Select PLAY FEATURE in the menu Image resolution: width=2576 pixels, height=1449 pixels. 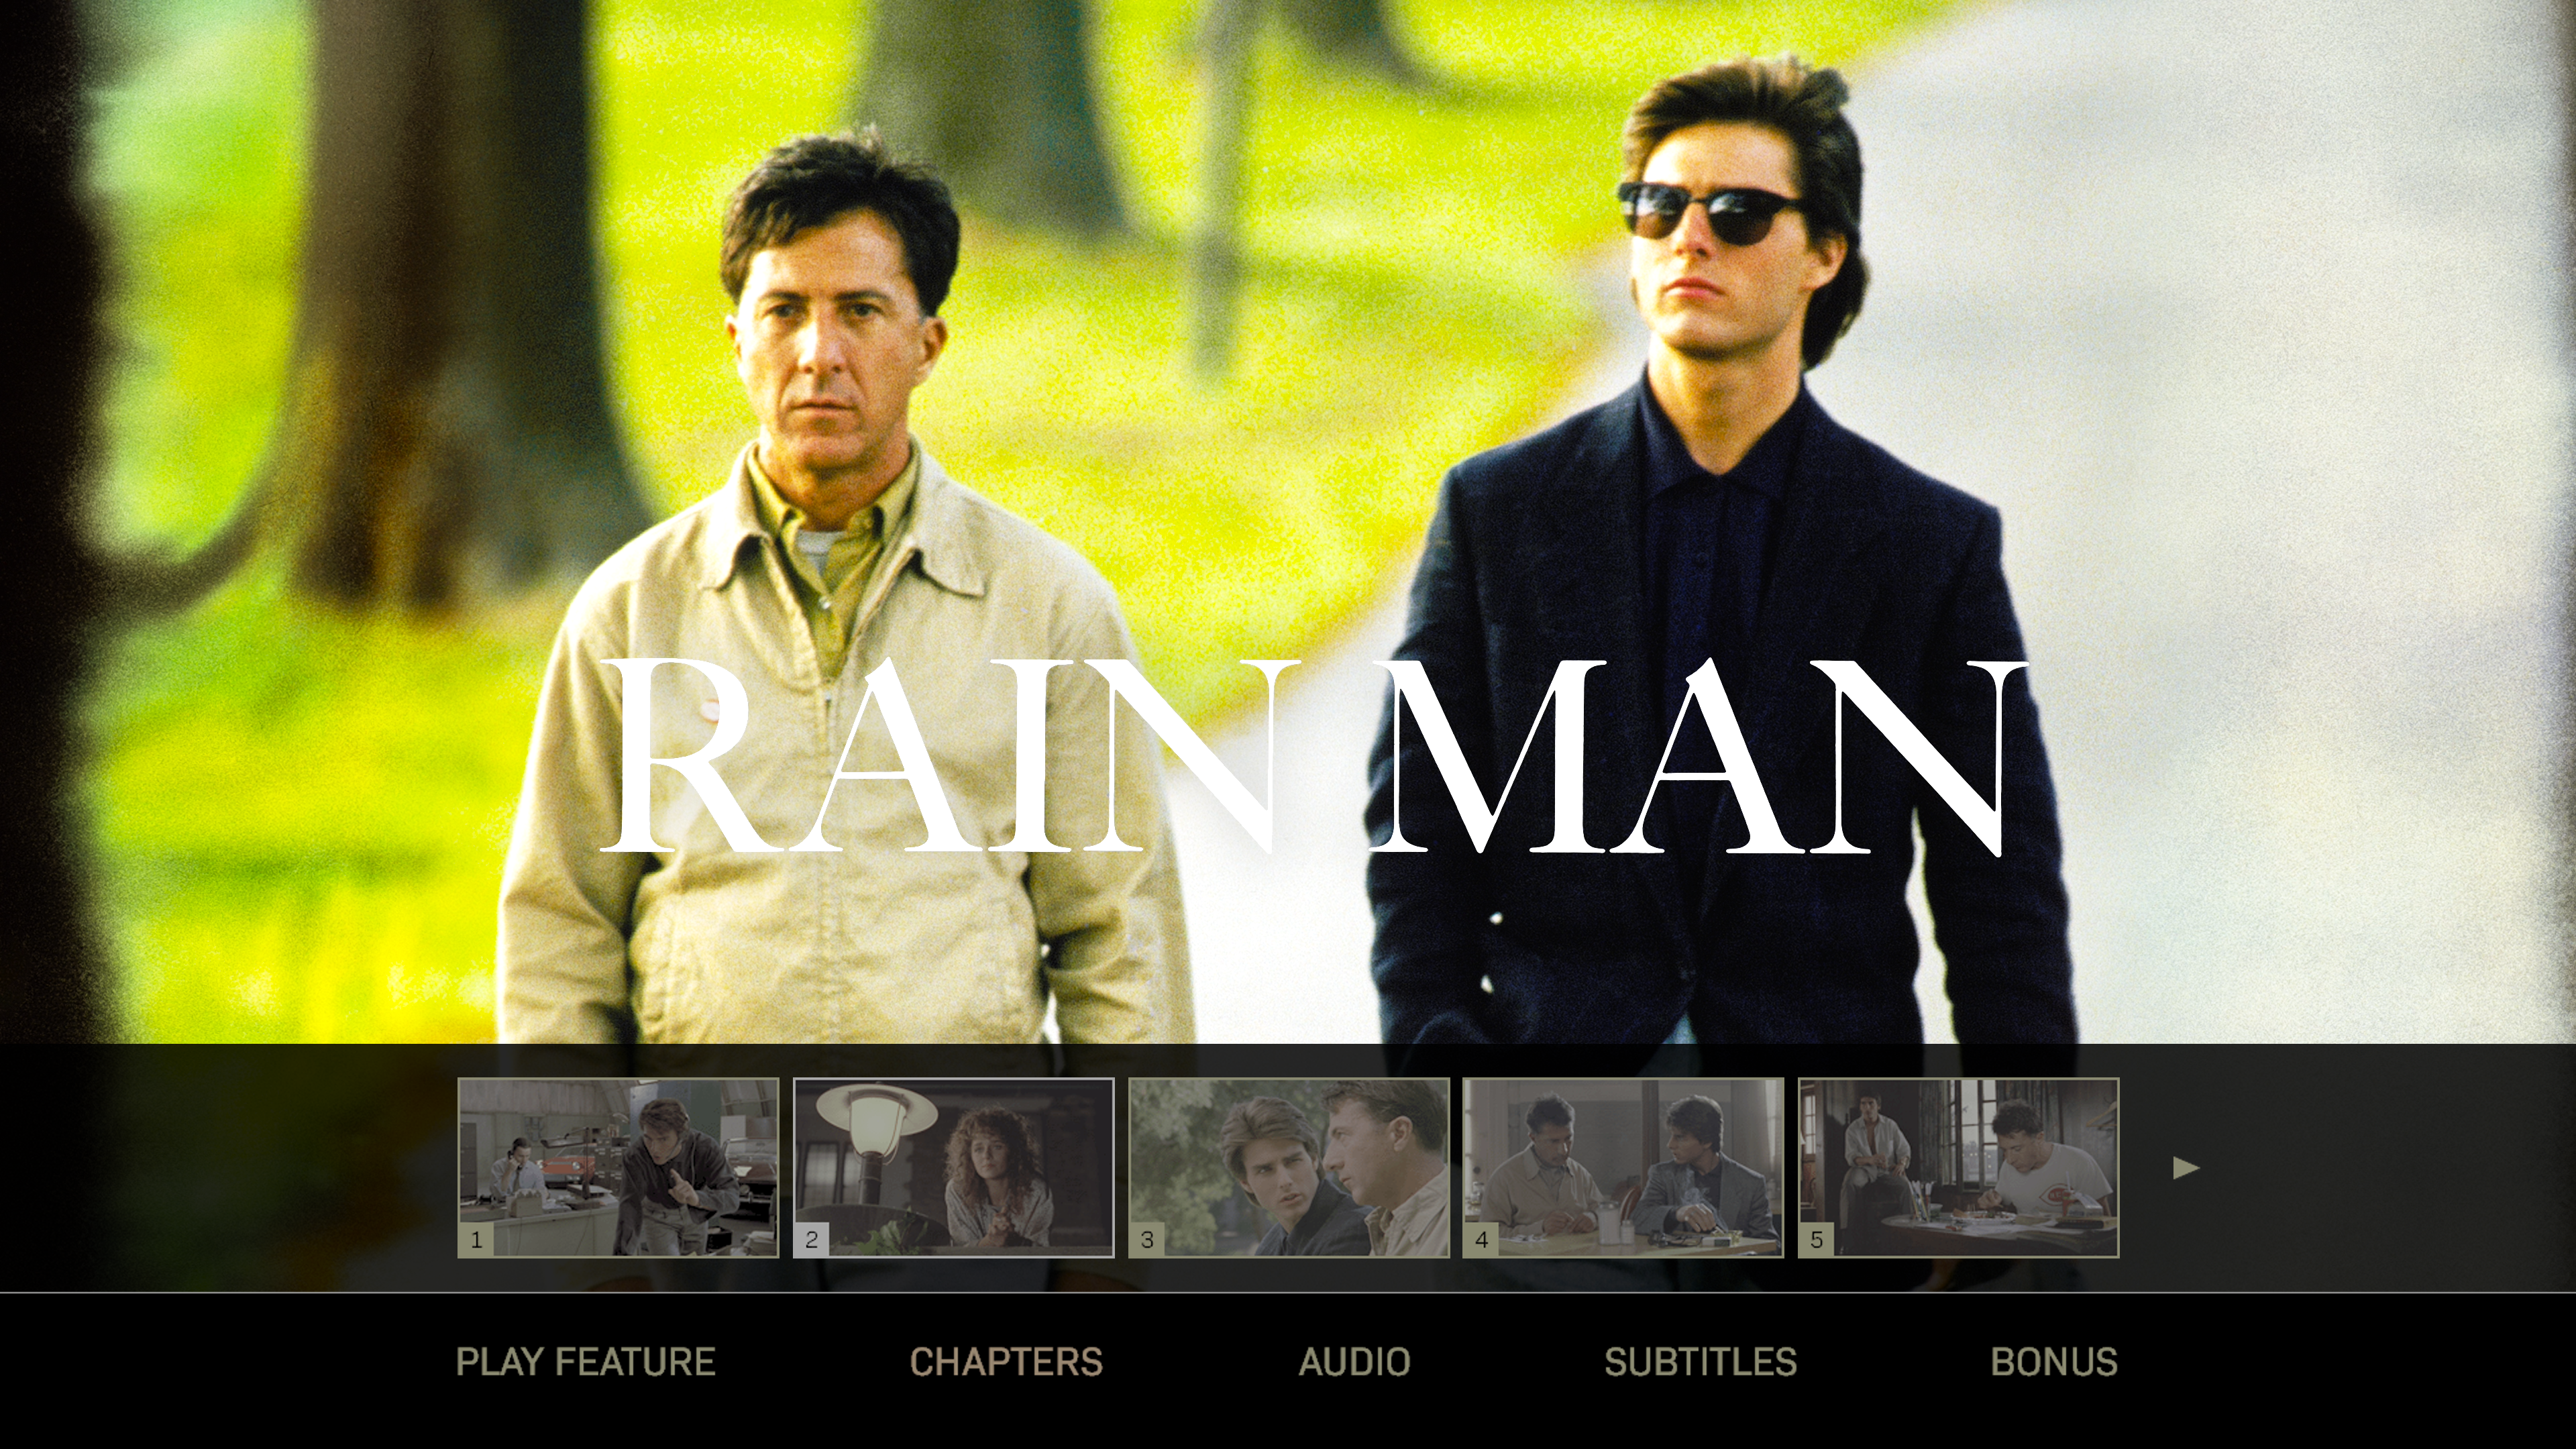click(585, 1362)
